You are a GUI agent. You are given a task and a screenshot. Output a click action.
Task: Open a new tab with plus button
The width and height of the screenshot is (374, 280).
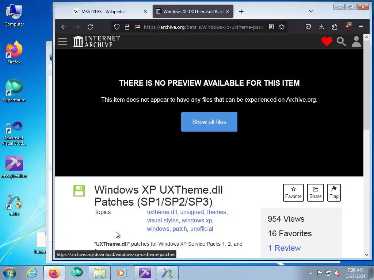coord(241,11)
